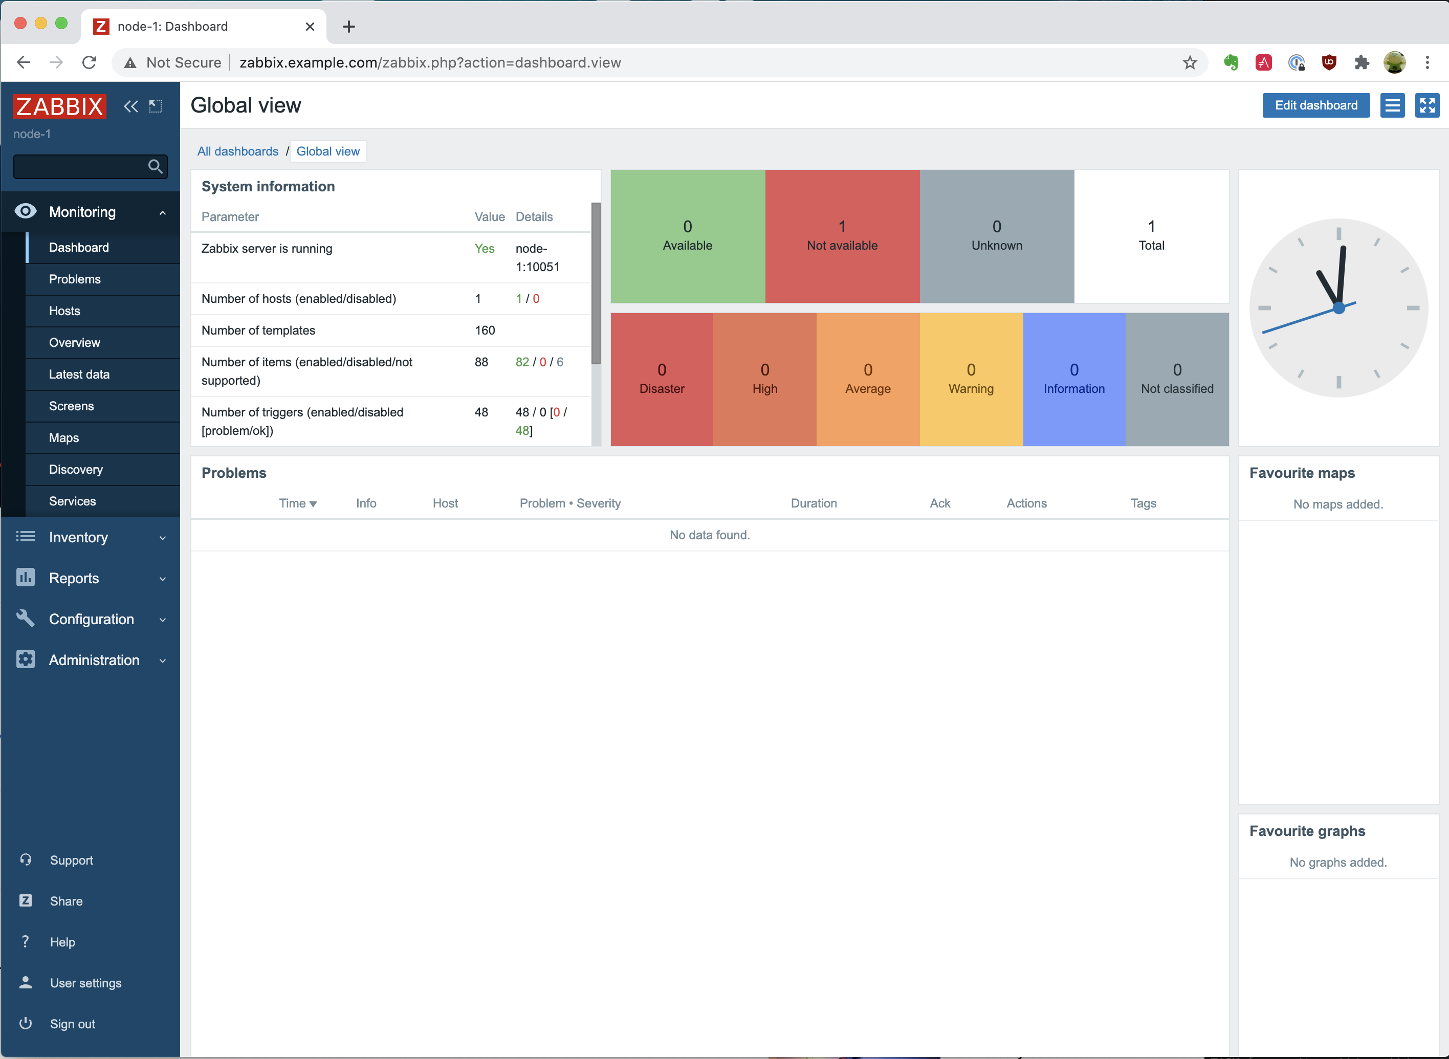Bookmark page with the star icon
Viewport: 1449px width, 1059px height.
pyautogui.click(x=1189, y=63)
